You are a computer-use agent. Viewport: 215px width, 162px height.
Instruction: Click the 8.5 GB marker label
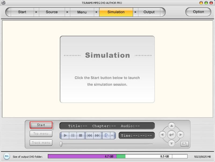pos(164,156)
